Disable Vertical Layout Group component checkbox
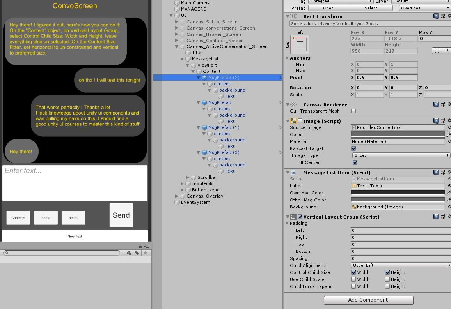Viewport: 451px width, 309px height. (x=300, y=217)
